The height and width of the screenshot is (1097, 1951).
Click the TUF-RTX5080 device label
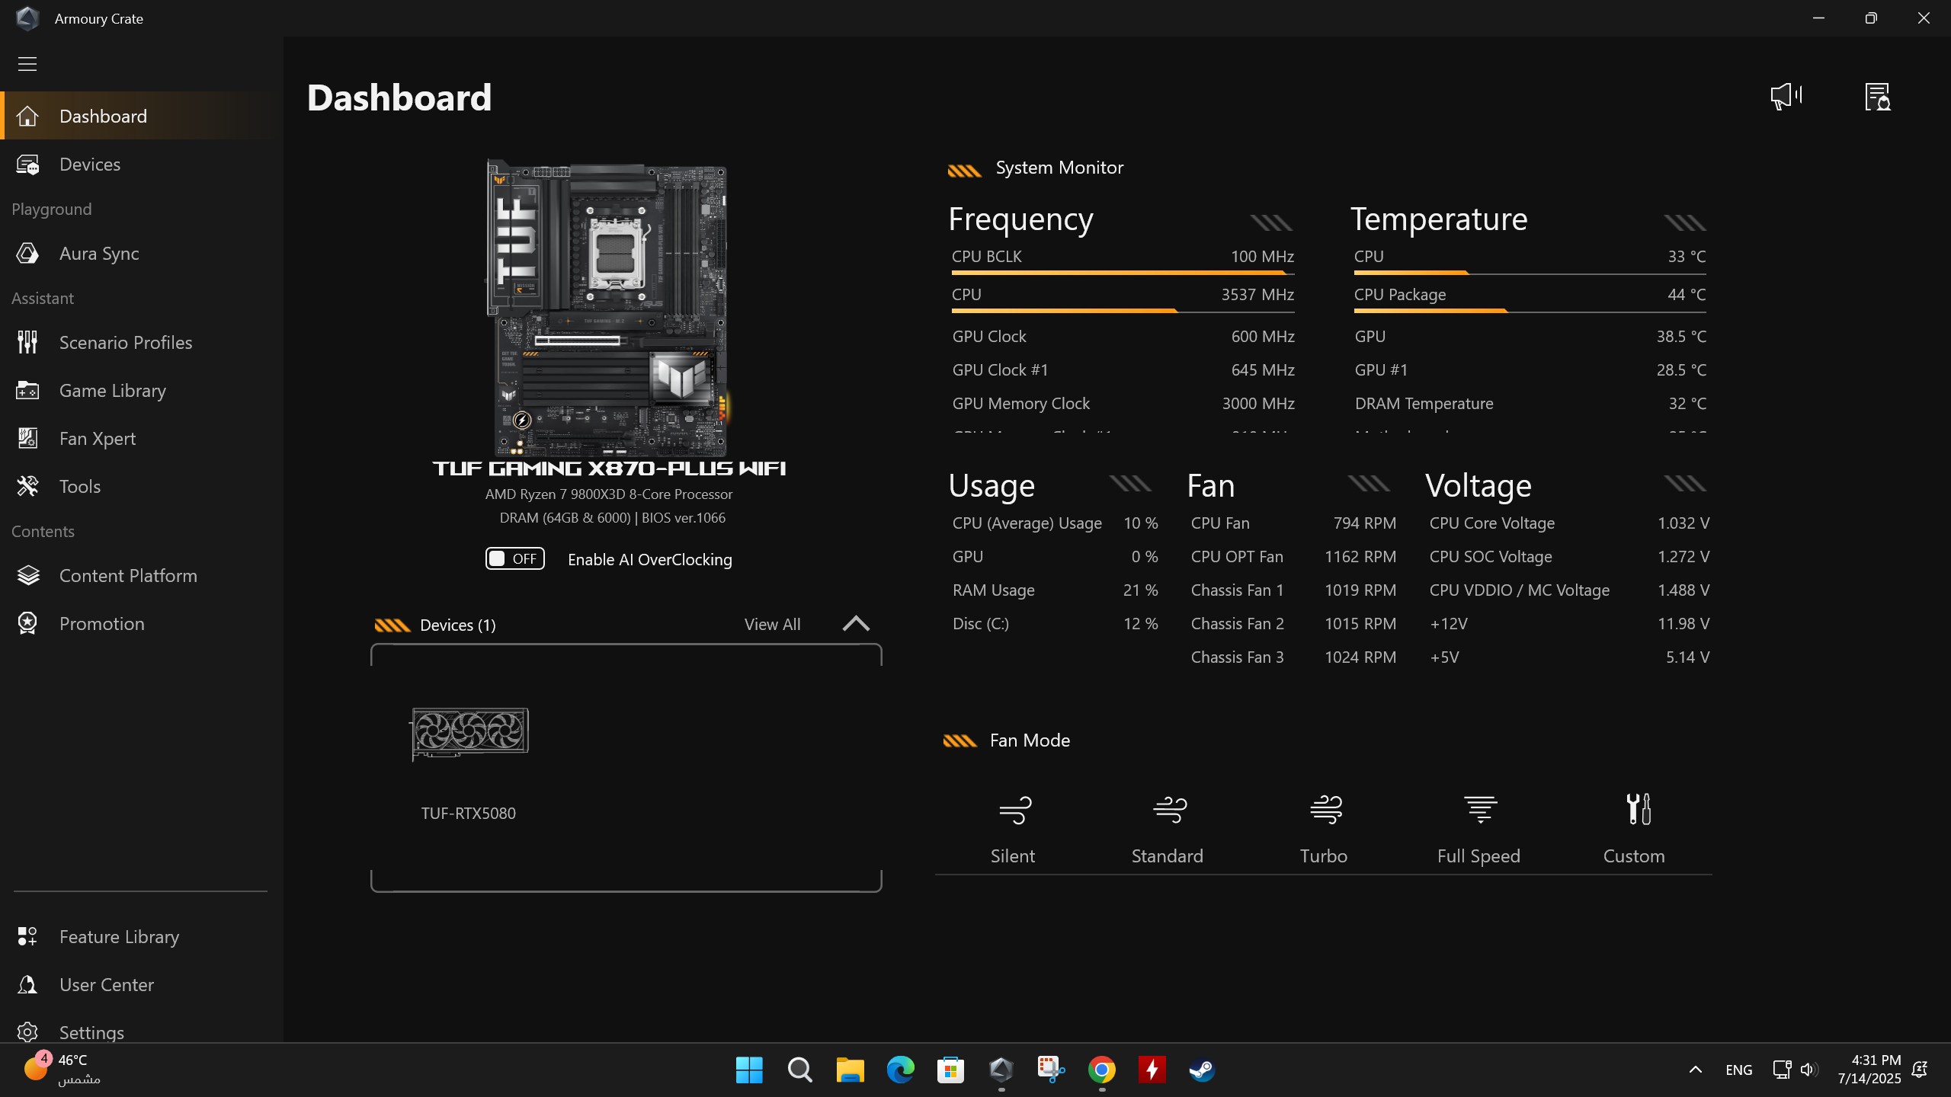click(x=469, y=814)
